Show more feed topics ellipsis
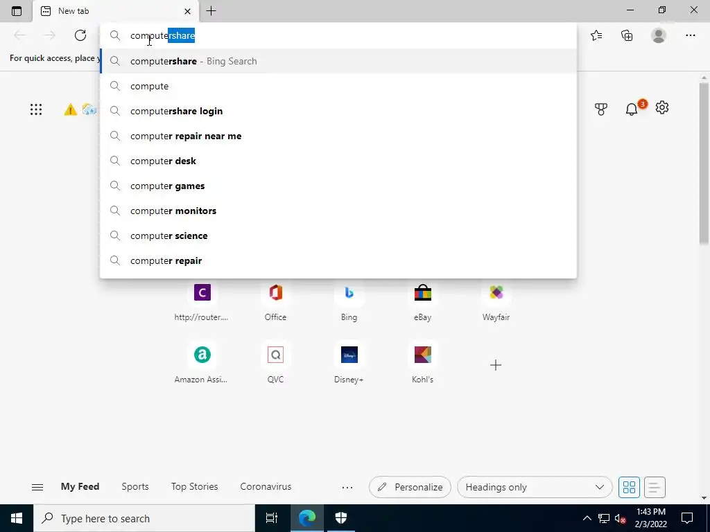 (347, 487)
